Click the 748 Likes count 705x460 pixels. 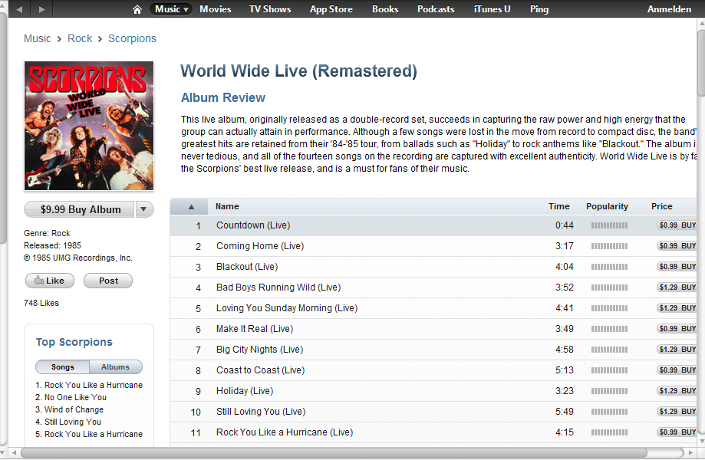41,303
